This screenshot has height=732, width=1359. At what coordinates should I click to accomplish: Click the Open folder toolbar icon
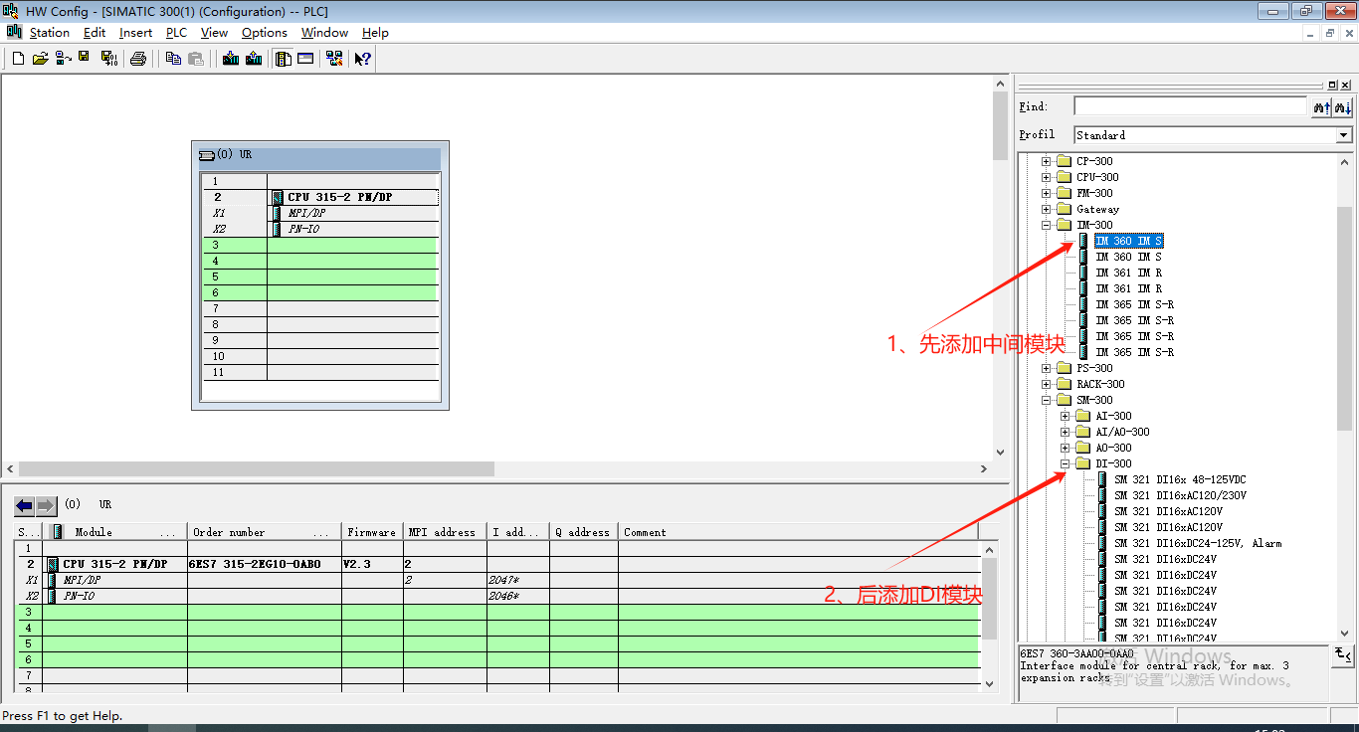coord(40,59)
